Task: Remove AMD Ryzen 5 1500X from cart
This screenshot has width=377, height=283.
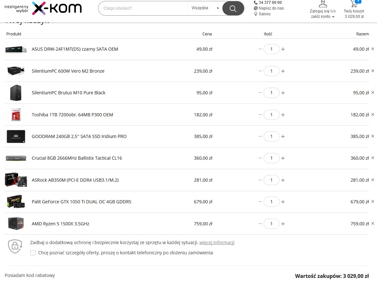Action: point(373,223)
